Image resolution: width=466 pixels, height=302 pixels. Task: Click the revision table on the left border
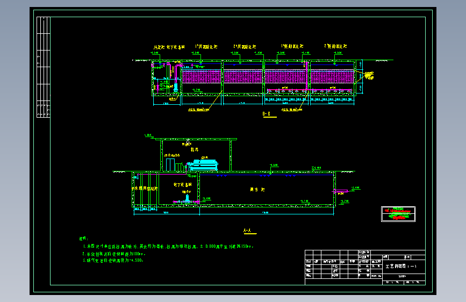[x=44, y=67]
